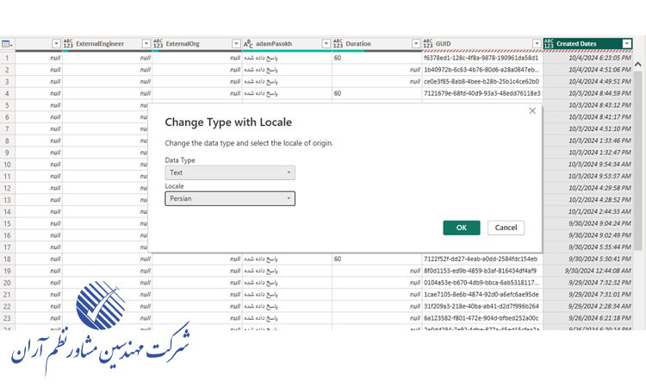Click GUID cell starting with 1b40972b-6c63
Image resolution: width=646 pixels, height=388 pixels.
(482, 70)
